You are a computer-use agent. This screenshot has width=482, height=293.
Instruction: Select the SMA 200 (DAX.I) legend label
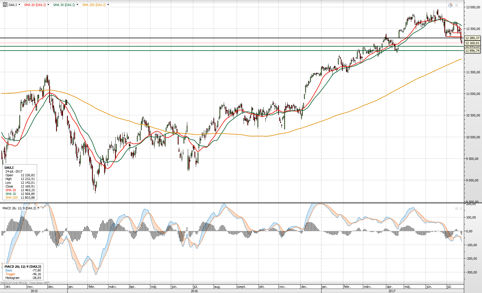pos(94,5)
